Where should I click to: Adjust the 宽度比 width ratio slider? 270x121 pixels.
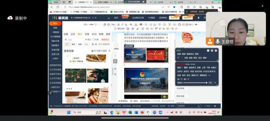(206, 83)
